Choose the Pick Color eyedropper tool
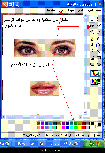The image size is (105, 153). [x=99, y=32]
